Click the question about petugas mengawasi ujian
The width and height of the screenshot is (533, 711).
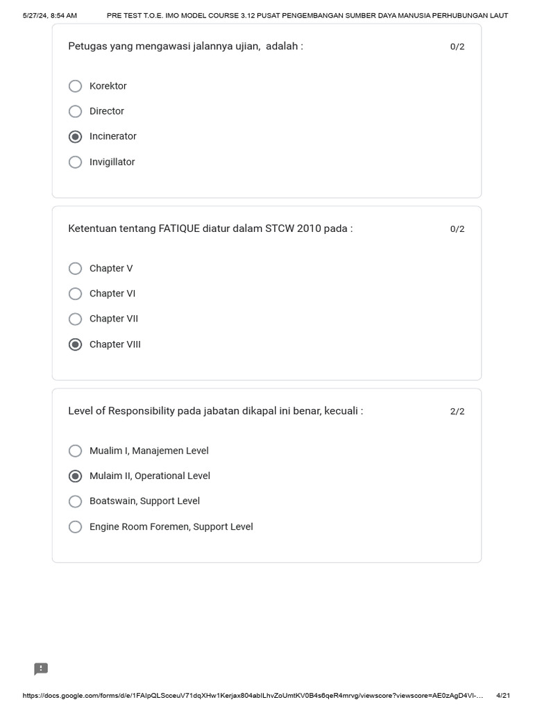pyautogui.click(x=186, y=47)
